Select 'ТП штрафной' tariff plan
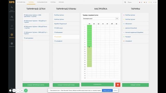The image size is (166, 93). click(x=66, y=41)
